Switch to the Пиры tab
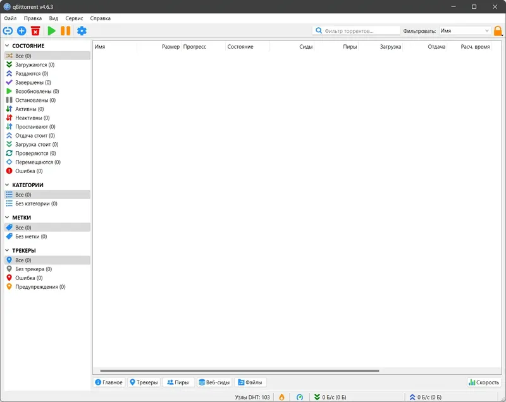Viewport: 506px width, 402px height. pos(178,382)
